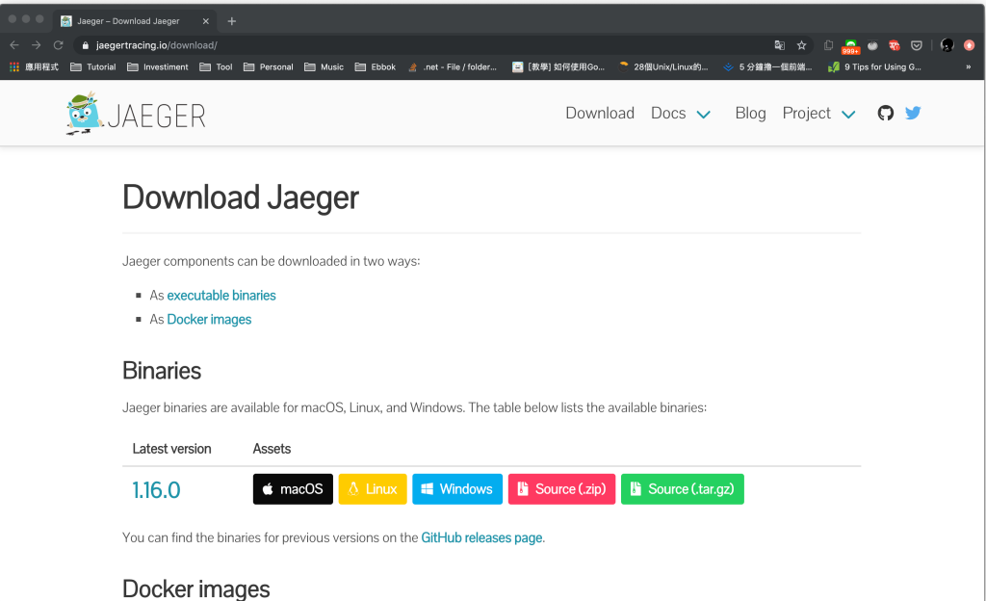The image size is (986, 601).
Task: Click the red update arrow icon
Action: (969, 45)
